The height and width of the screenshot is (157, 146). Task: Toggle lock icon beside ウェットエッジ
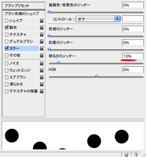pos(42,70)
